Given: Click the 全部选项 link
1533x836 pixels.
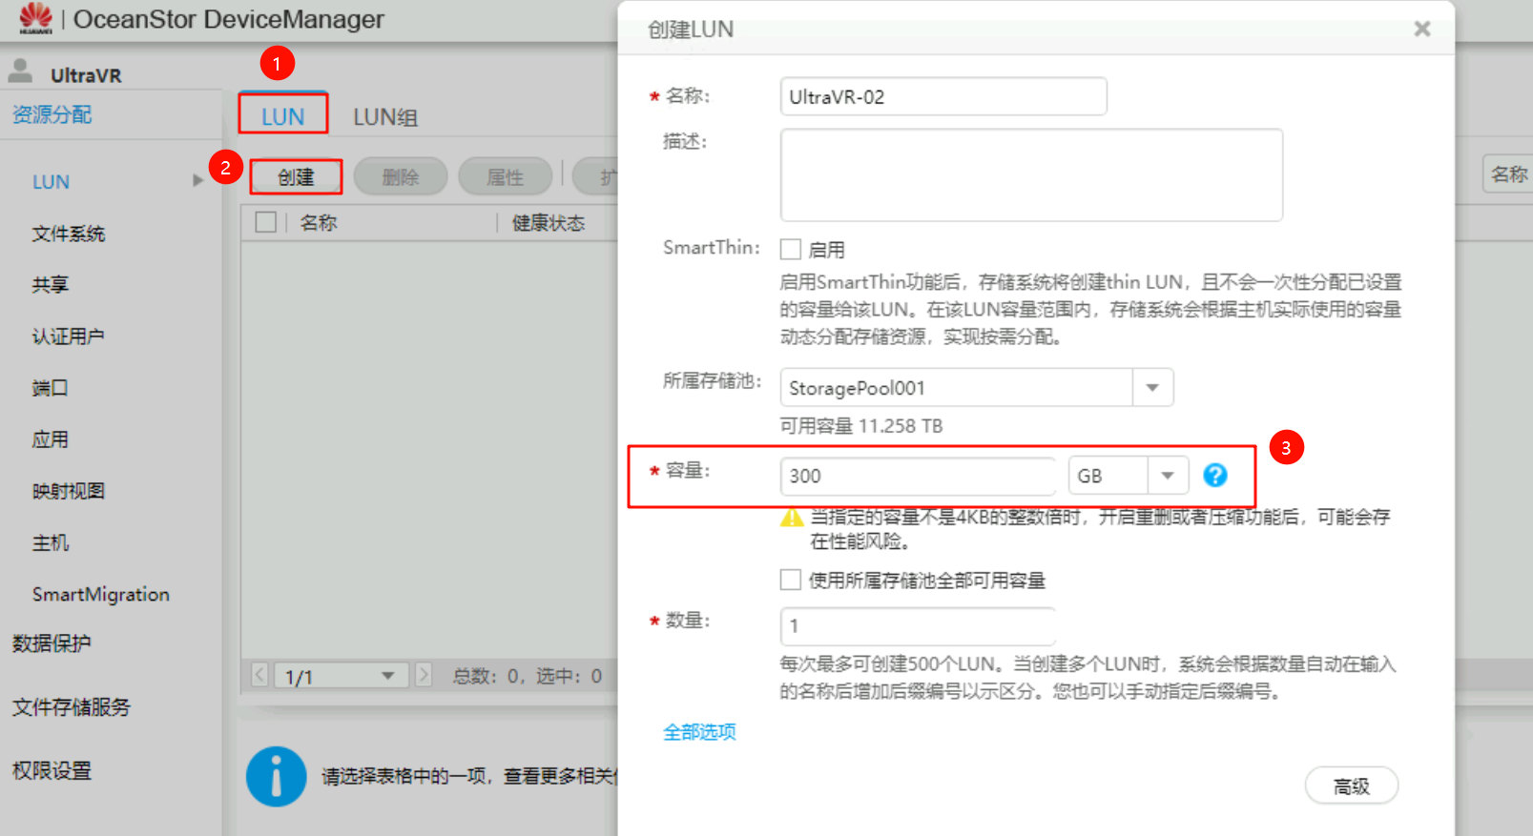Looking at the screenshot, I should coord(699,732).
